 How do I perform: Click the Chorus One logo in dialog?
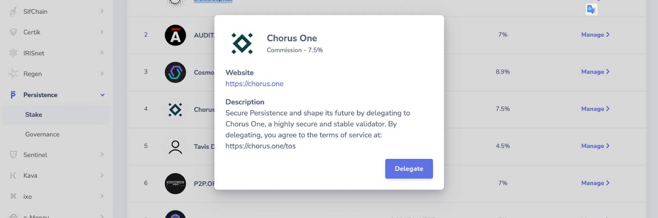(242, 43)
